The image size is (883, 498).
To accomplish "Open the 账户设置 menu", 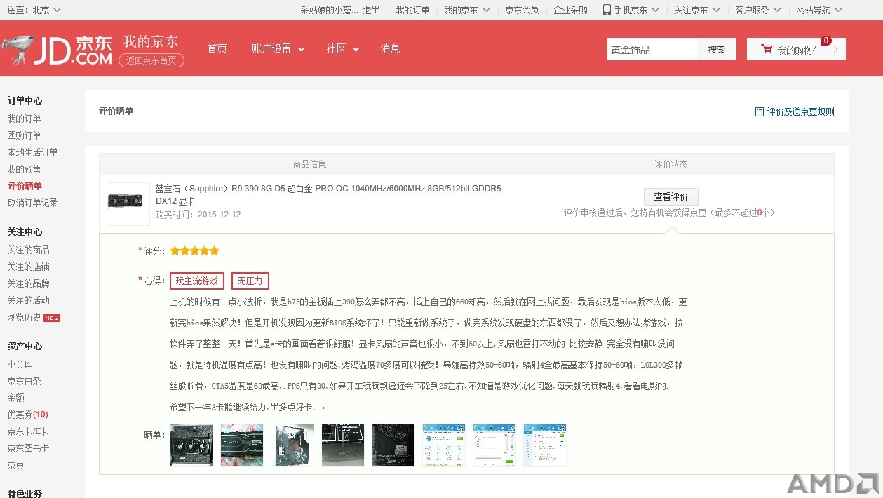I will click(x=278, y=49).
